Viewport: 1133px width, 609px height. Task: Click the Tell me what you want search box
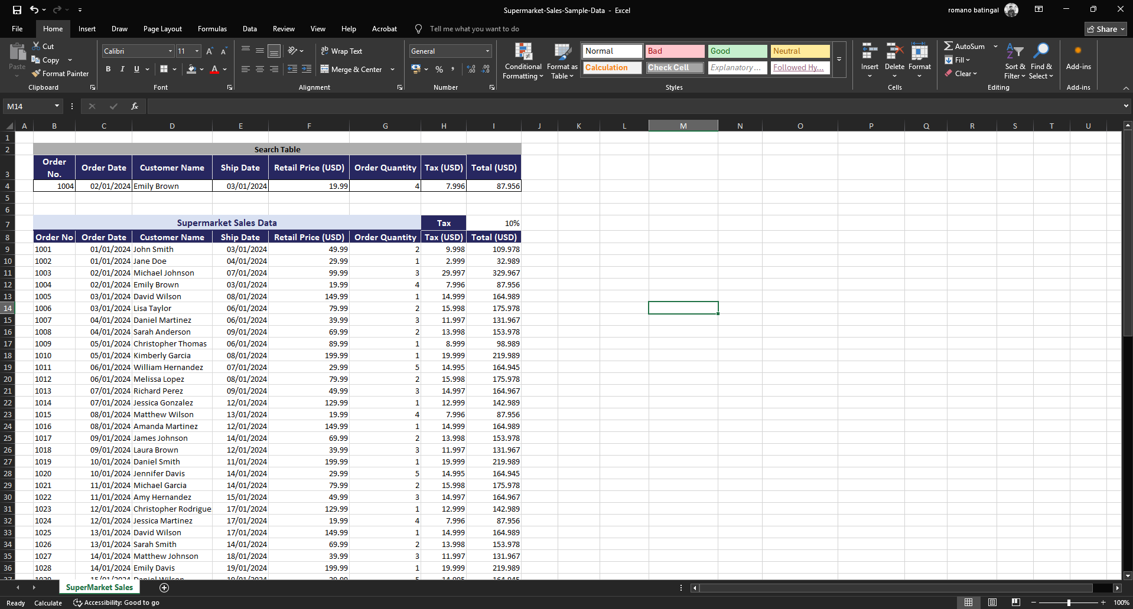[474, 29]
